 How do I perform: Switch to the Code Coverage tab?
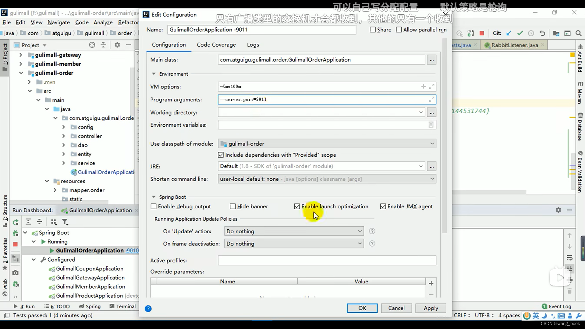tap(216, 44)
